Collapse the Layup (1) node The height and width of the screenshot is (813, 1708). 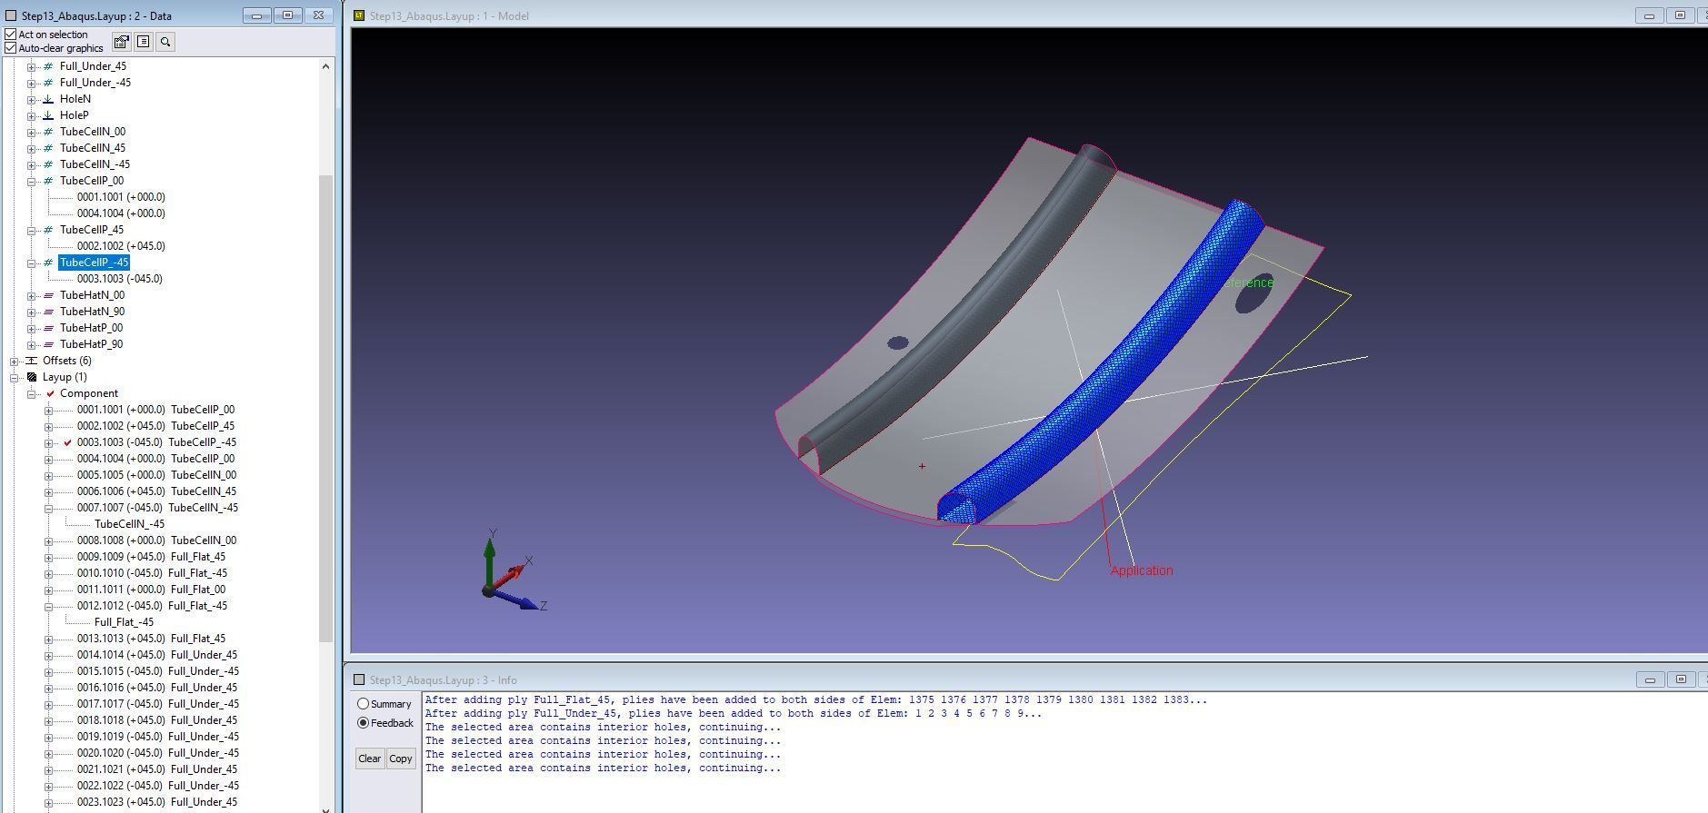pos(14,377)
